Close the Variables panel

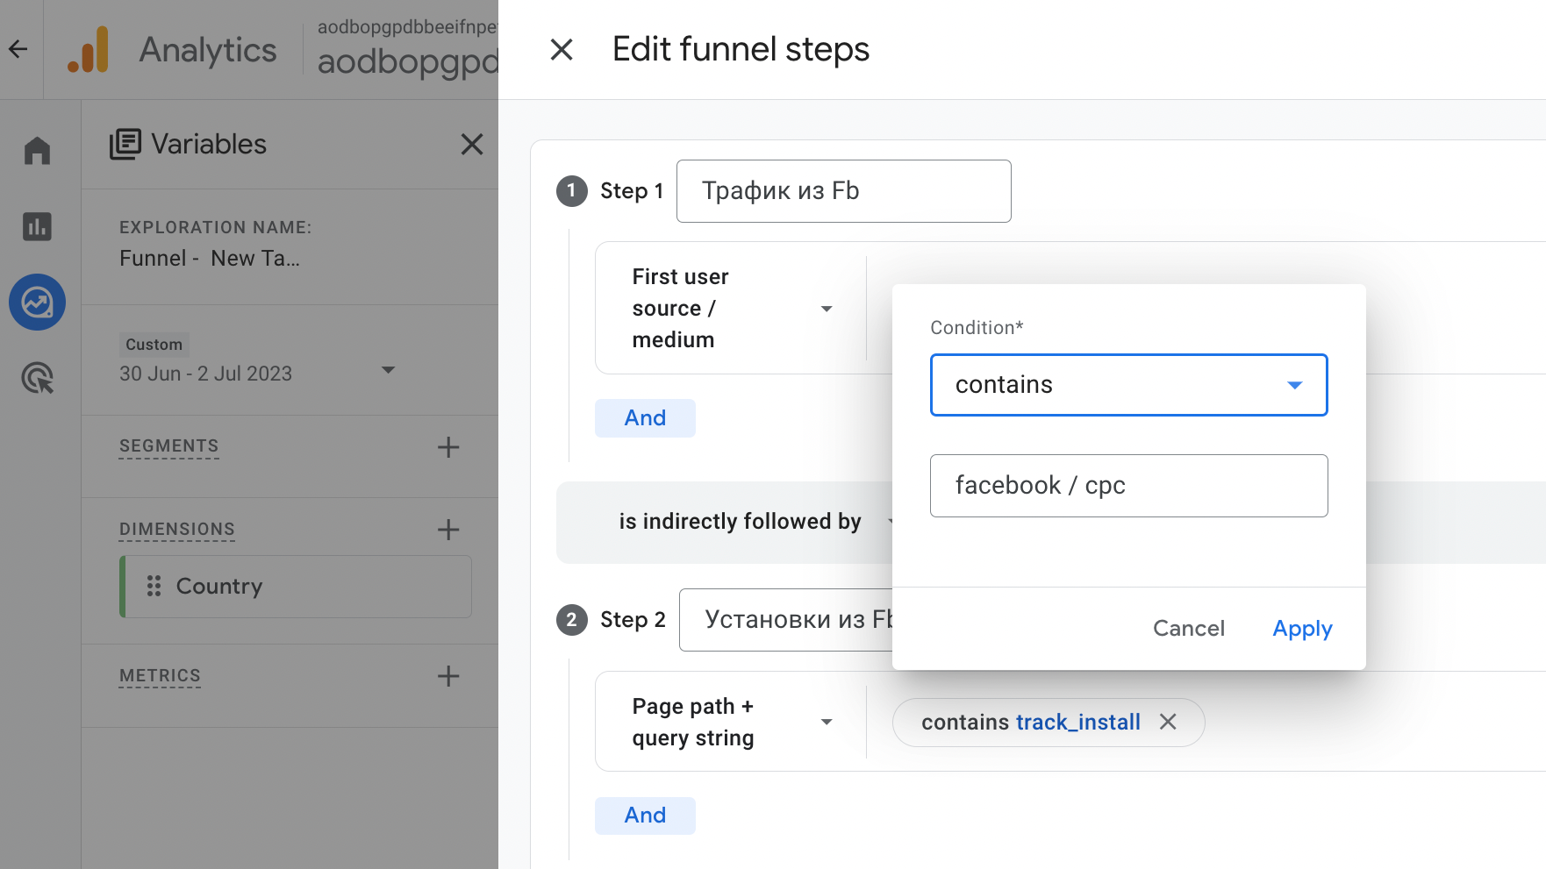pyautogui.click(x=472, y=145)
